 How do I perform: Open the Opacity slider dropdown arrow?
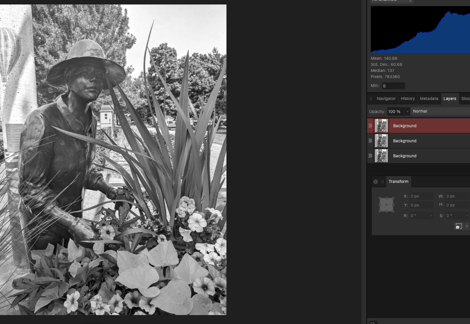point(407,111)
